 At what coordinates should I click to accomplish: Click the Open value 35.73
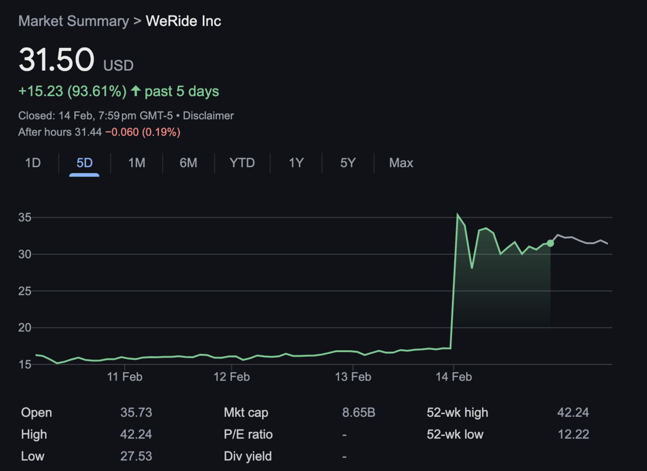tap(136, 412)
